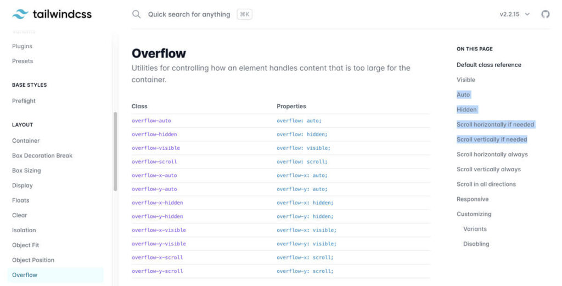Click the version selector chevron arrow
562x286 pixels.
[x=527, y=14]
